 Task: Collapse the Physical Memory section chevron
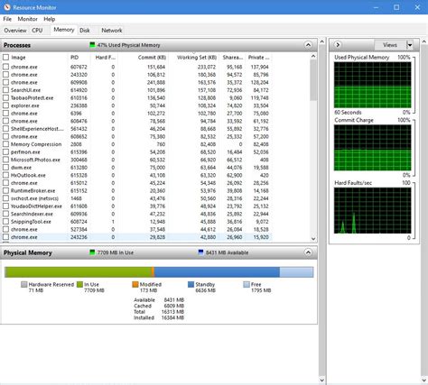308,252
